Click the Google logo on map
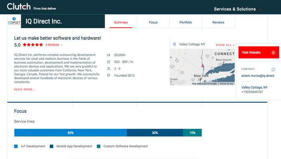Viewport: 281px width, 159px height. 179,82
